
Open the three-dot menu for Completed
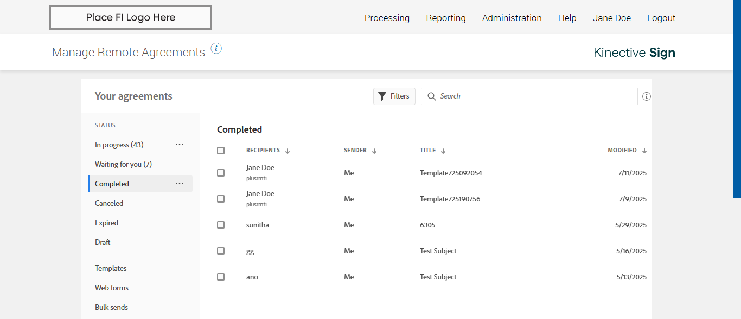point(180,184)
